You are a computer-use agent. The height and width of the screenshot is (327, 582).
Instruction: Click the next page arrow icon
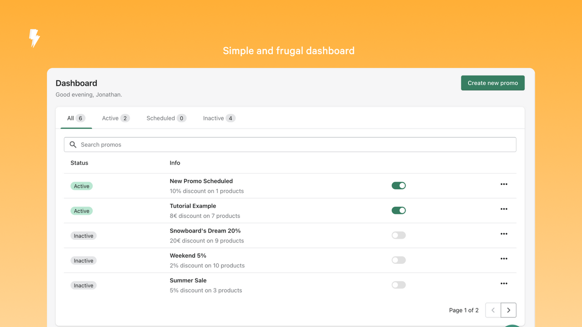(508, 310)
